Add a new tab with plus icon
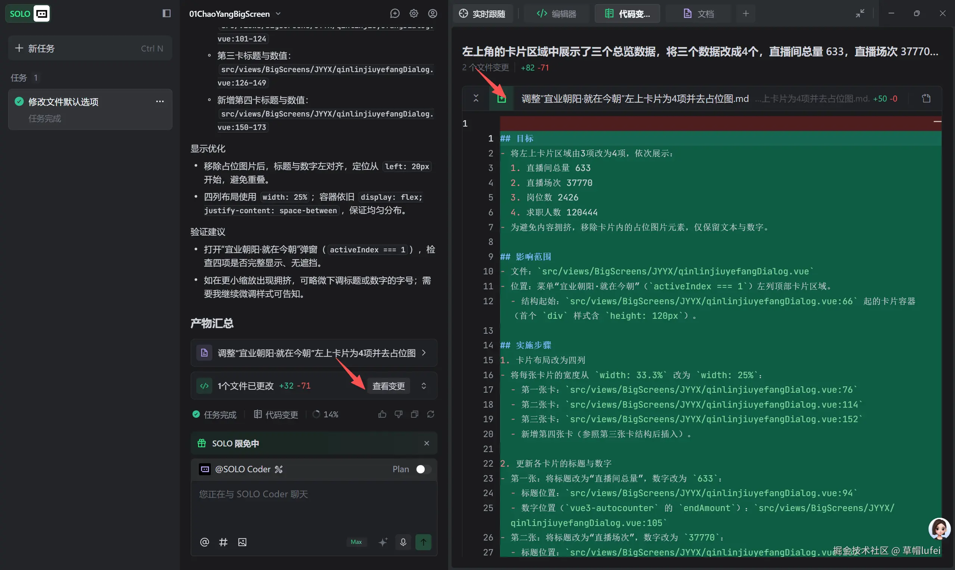 (x=746, y=14)
